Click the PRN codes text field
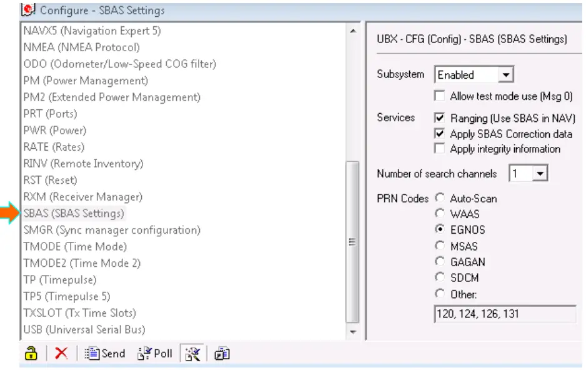 (504, 314)
